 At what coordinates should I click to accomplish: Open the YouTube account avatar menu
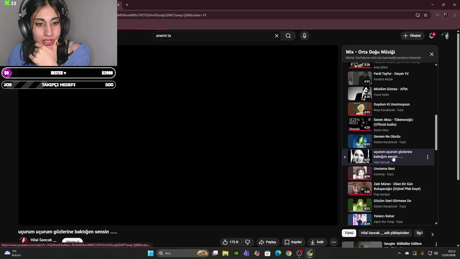click(445, 36)
